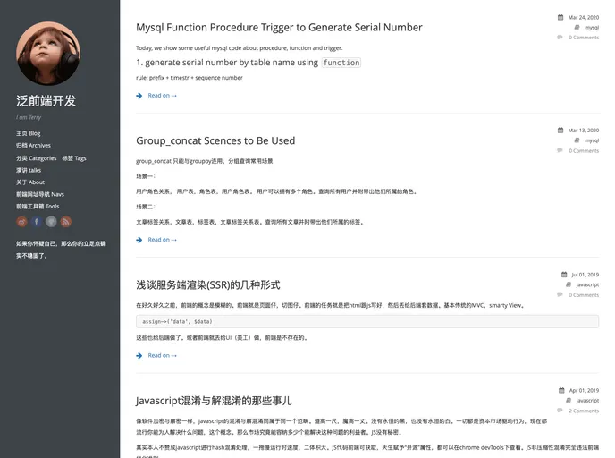Image resolution: width=615 pixels, height=458 pixels.
Task: Click the date Mar 13, 2020
Action: [584, 131]
